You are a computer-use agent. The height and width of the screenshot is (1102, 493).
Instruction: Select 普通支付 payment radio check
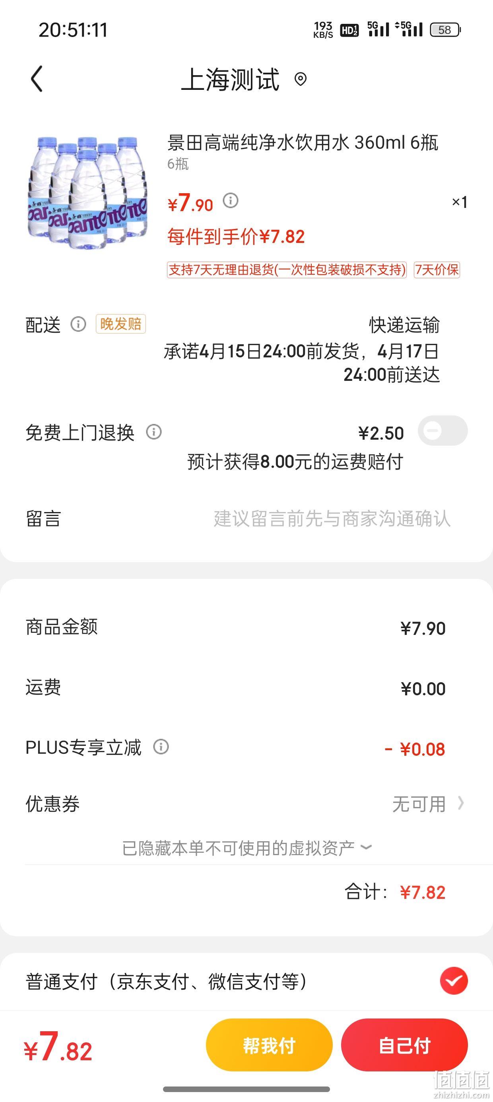point(454,980)
